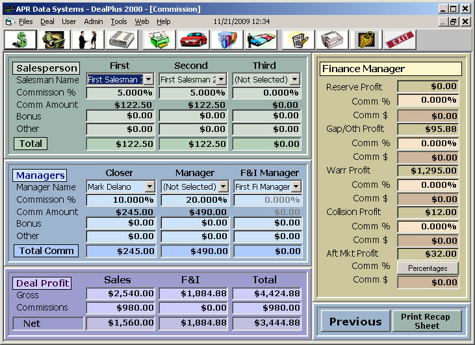Click the gray printer toolbar icon

[332, 40]
